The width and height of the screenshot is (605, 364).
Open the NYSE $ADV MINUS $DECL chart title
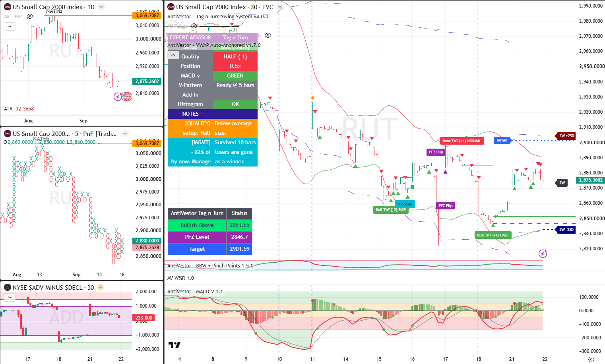click(x=53, y=287)
